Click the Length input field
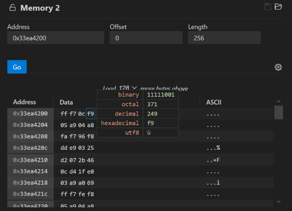The image size is (292, 211). (224, 38)
